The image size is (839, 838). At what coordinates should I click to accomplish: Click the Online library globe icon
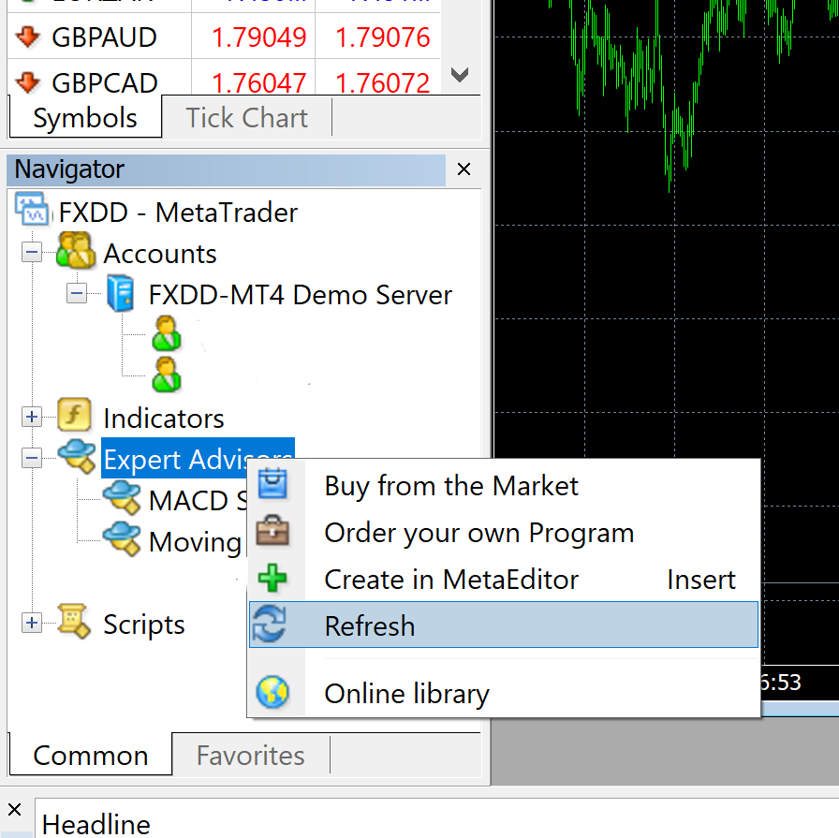coord(272,692)
